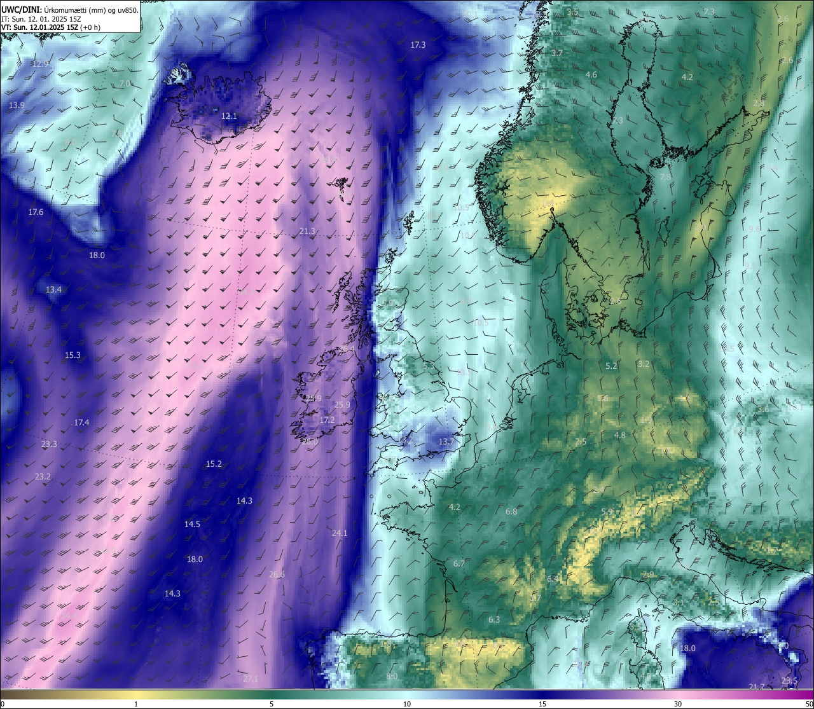814x709 pixels.
Task: Click the 26.6 value in the Bay of Biscay
Action: pos(277,574)
